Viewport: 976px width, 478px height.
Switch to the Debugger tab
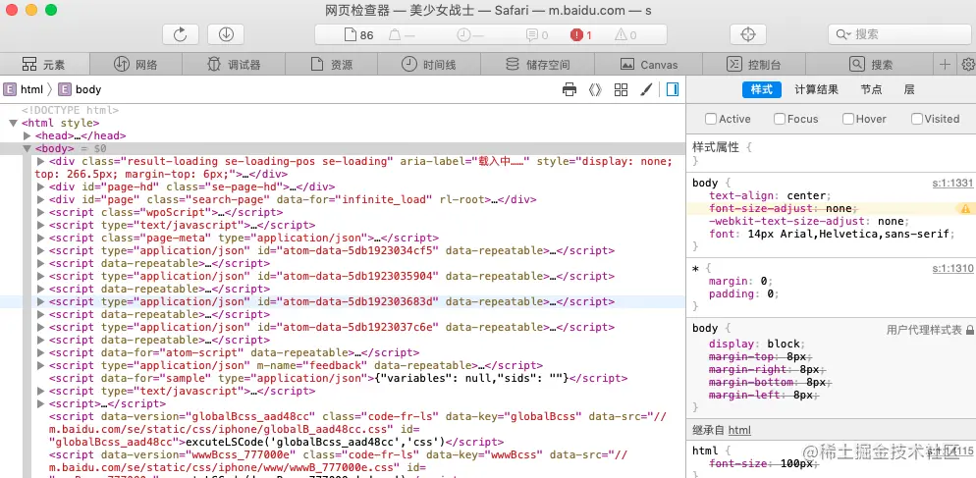click(x=234, y=64)
